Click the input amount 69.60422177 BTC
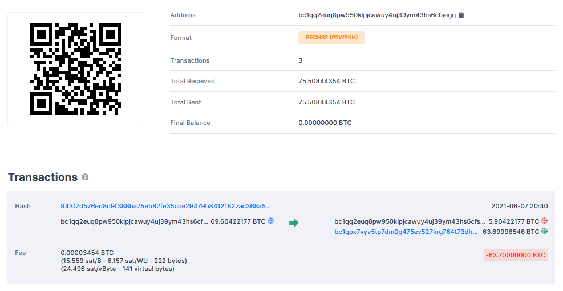This screenshot has width=563, height=291. pos(238,221)
